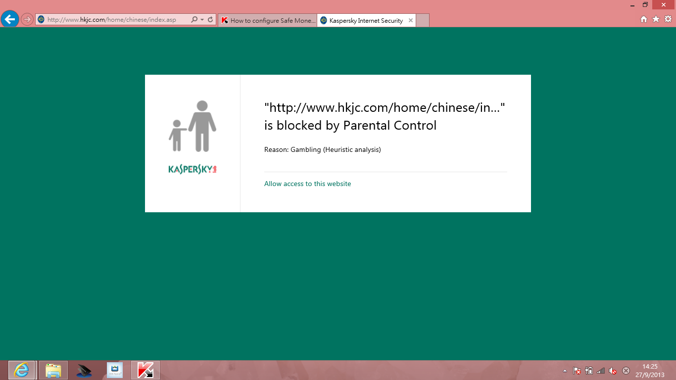Click the address bar URL field
The image size is (676, 380).
click(114, 20)
